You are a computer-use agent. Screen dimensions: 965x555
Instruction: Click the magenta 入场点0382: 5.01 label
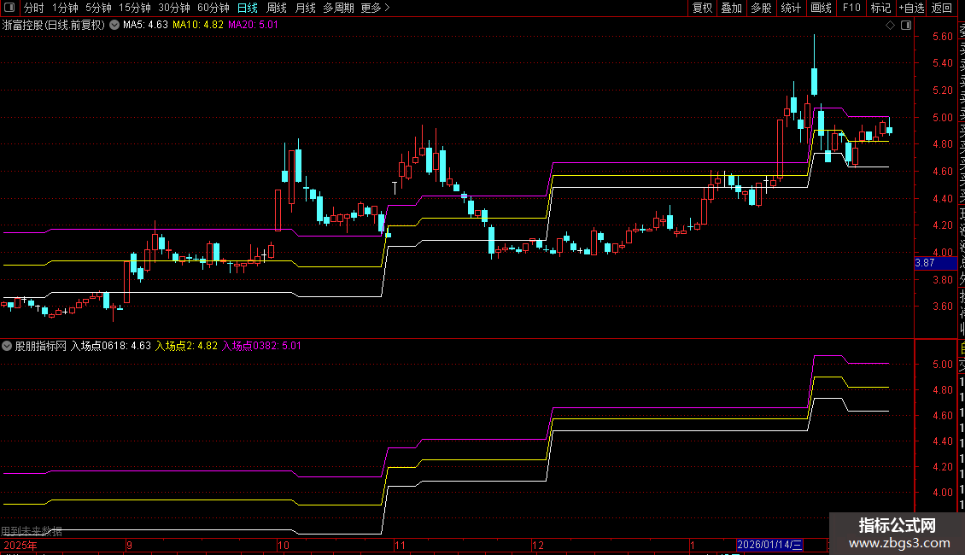[x=261, y=346]
